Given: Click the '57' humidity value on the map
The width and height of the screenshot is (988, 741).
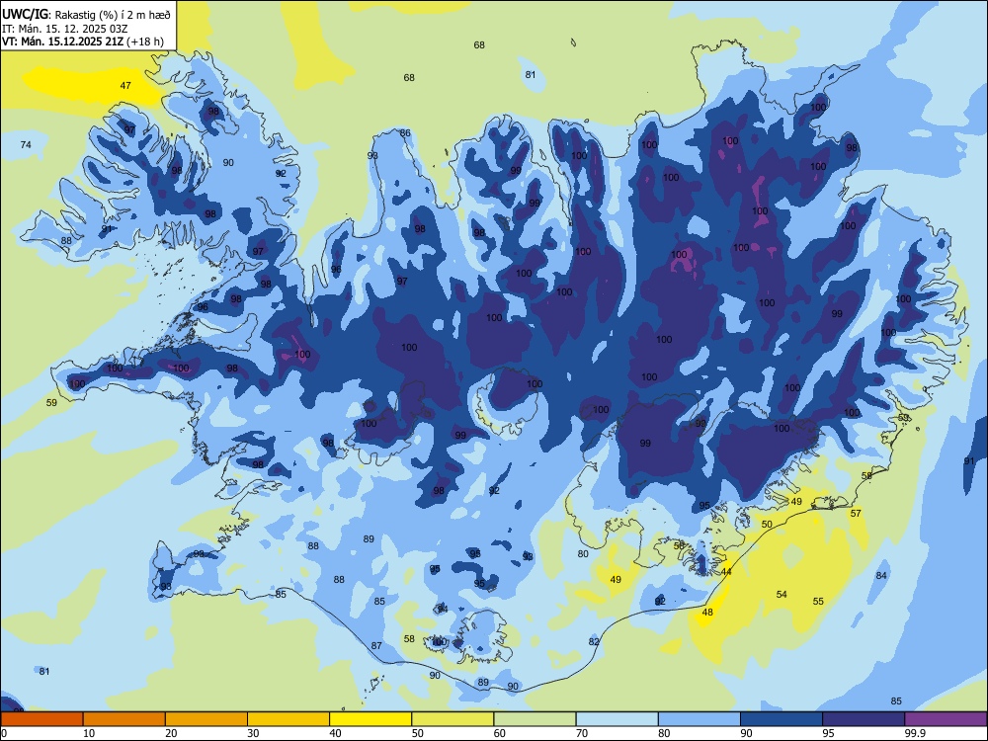Looking at the screenshot, I should coord(856,514).
